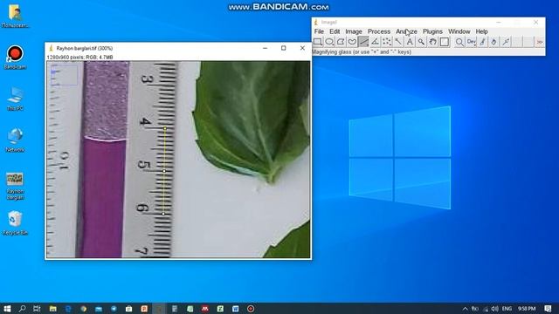
Task: Open the Network desktop icon
Action: (x=15, y=140)
